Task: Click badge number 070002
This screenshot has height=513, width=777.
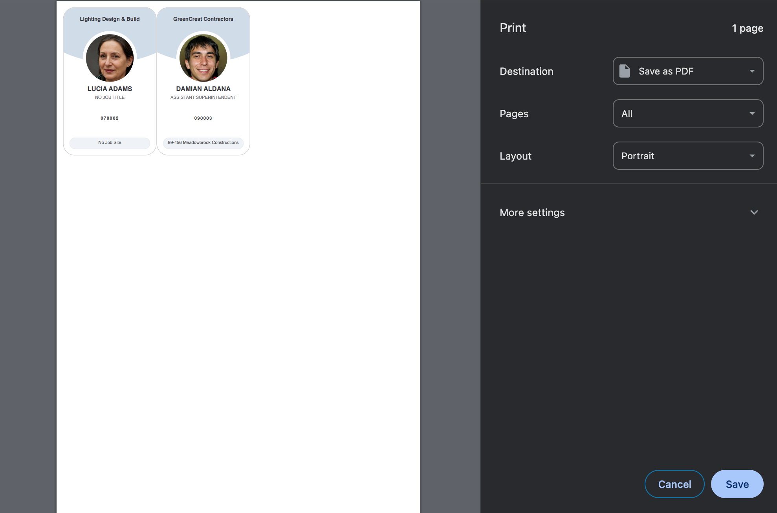Action: (x=110, y=118)
